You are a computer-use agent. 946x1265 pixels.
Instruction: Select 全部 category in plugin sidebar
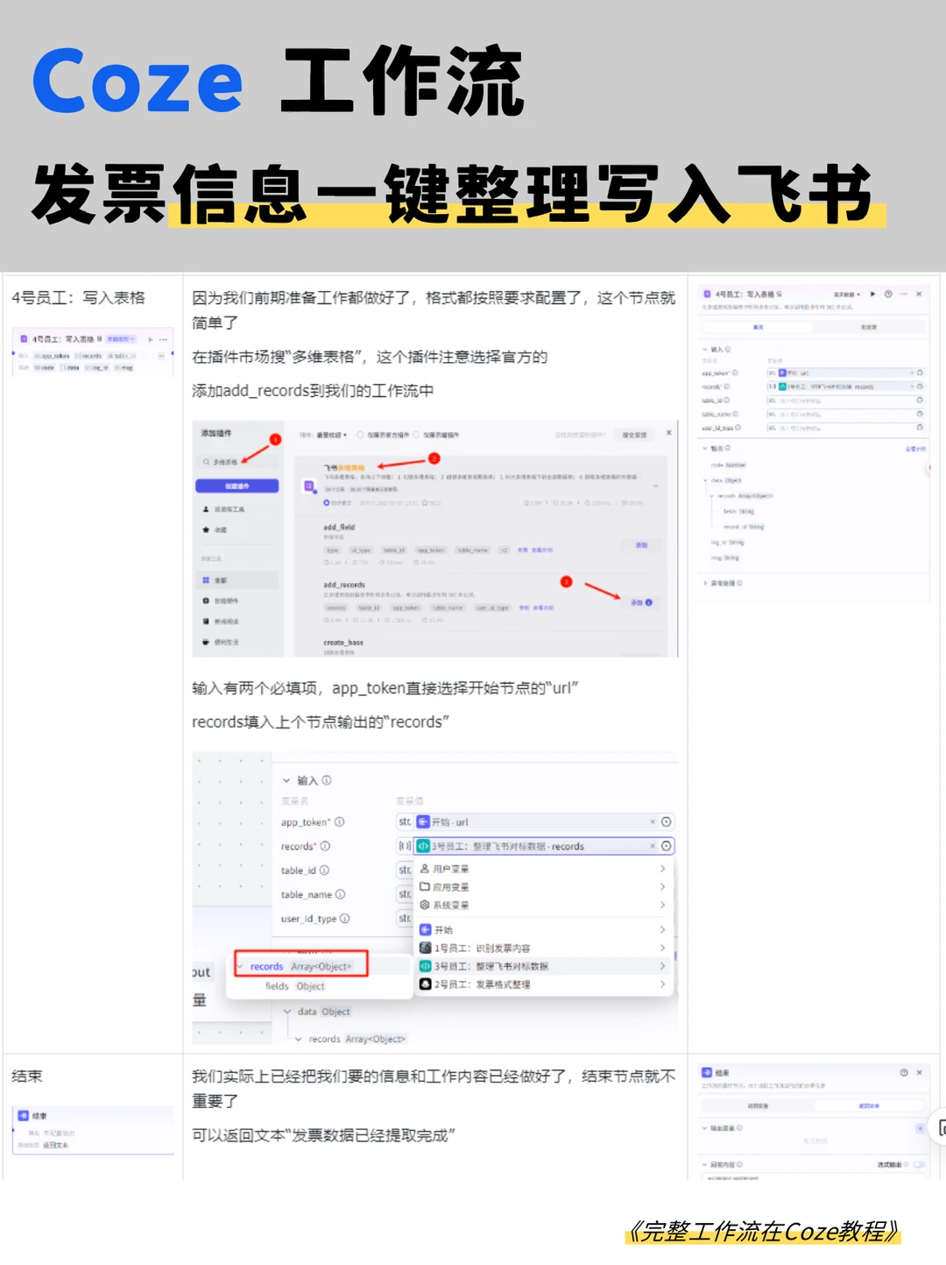pyautogui.click(x=238, y=580)
